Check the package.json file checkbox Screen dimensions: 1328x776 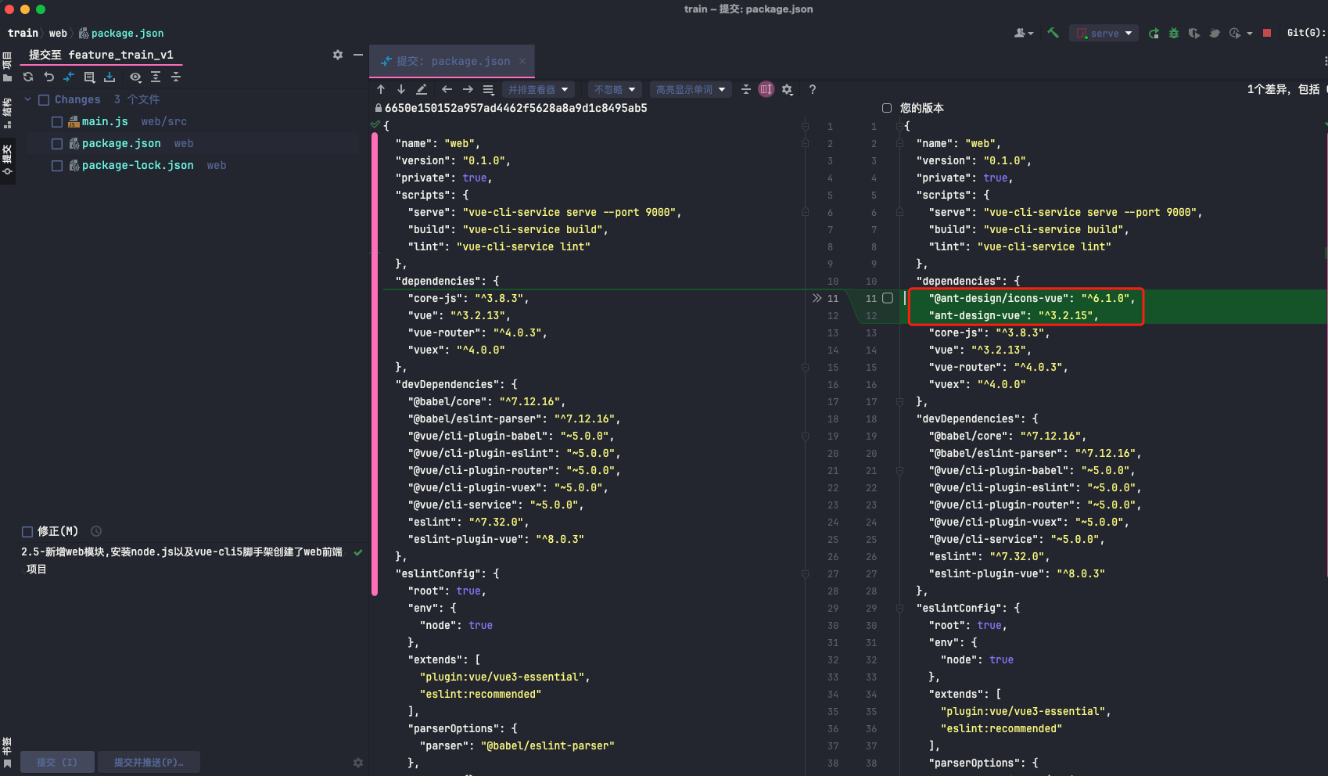[x=57, y=144]
